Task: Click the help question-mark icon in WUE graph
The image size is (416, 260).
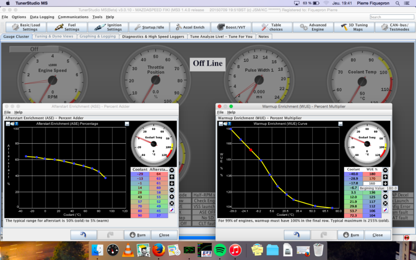Action: point(229,123)
